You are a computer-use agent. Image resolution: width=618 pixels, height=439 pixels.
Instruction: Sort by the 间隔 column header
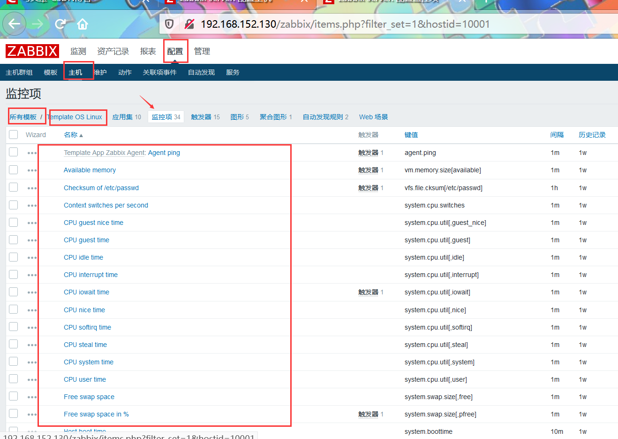point(557,135)
